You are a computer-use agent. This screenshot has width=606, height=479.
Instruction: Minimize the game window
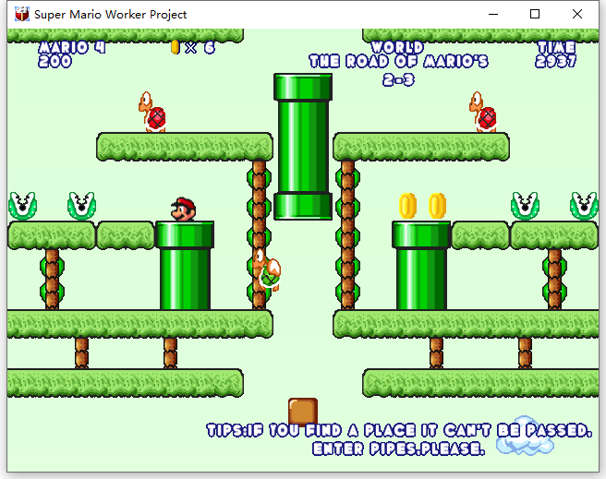point(493,14)
